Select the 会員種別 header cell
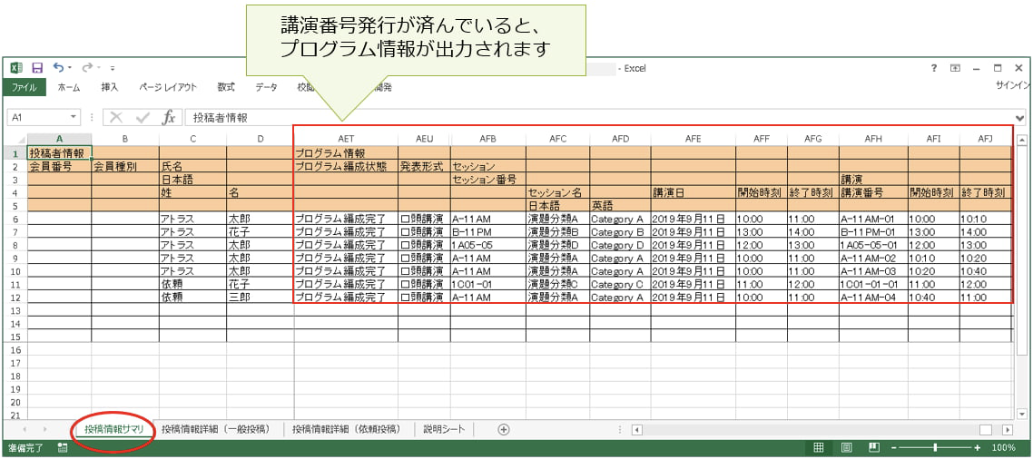This screenshot has width=1033, height=459. tap(125, 166)
